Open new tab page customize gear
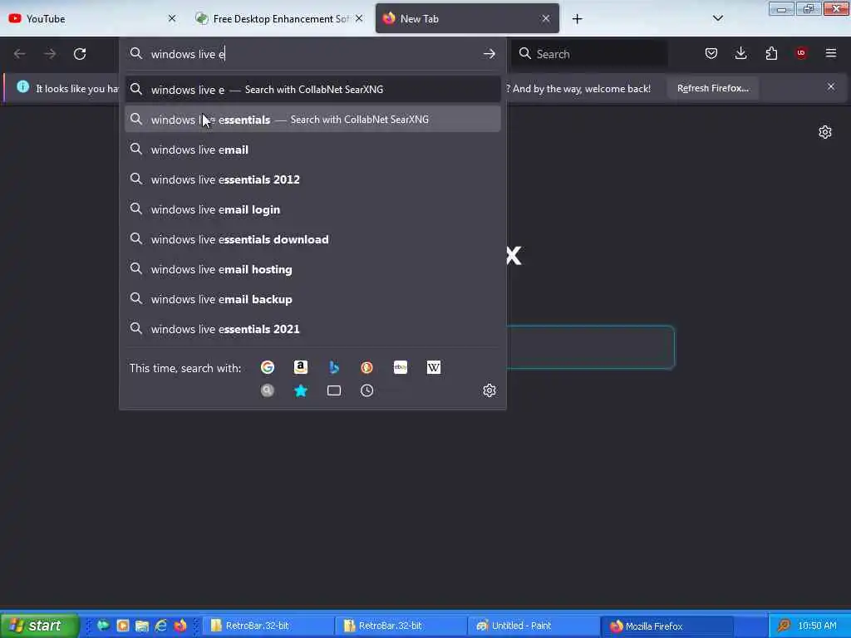This screenshot has height=638, width=851. [x=825, y=132]
